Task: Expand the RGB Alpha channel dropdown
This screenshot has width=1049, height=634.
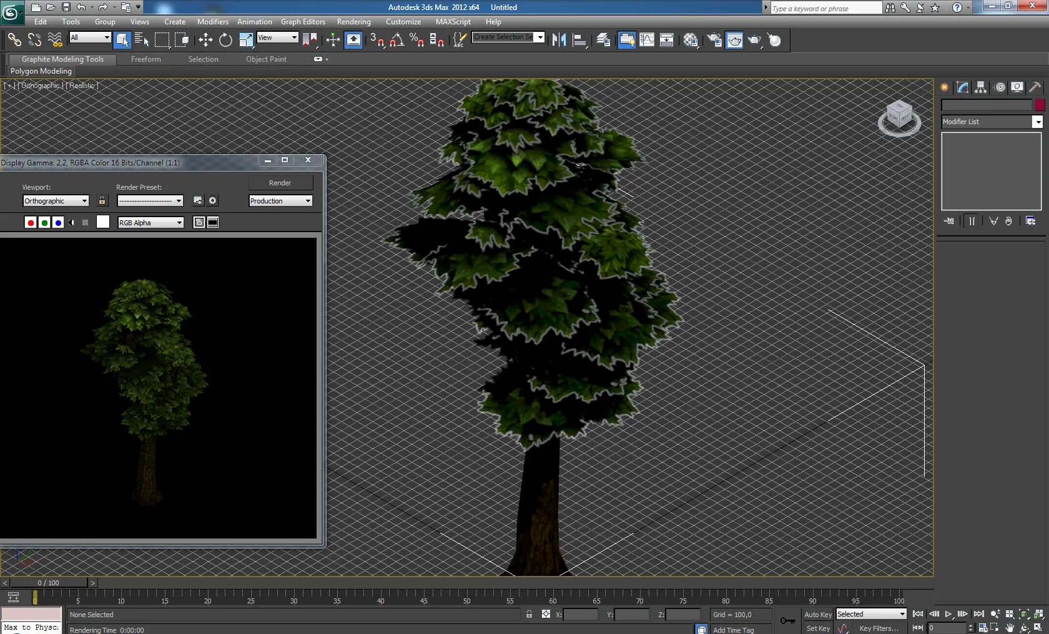Action: click(150, 223)
